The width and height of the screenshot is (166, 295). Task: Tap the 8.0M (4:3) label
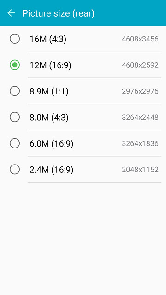[x=49, y=118]
